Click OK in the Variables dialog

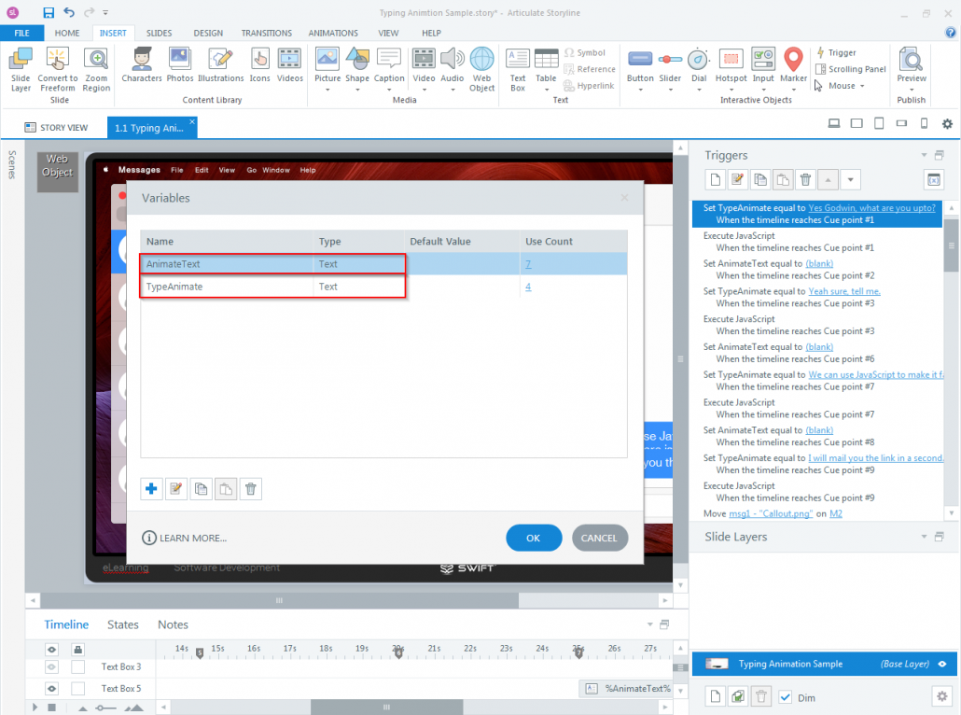(x=534, y=538)
